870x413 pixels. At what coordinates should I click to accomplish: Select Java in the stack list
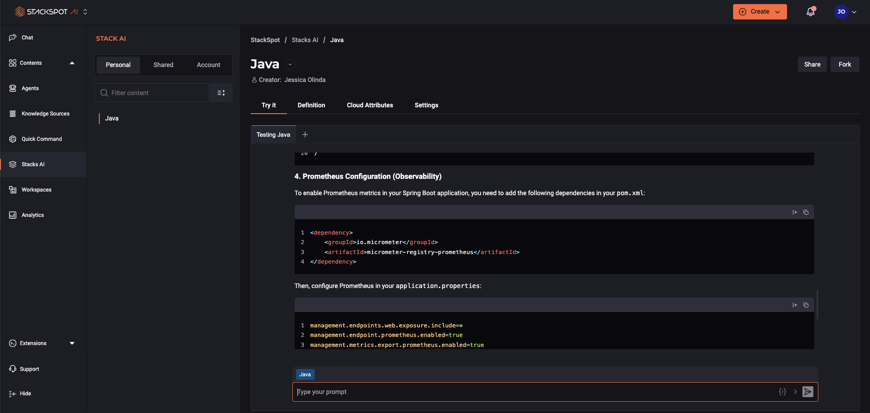tap(112, 118)
